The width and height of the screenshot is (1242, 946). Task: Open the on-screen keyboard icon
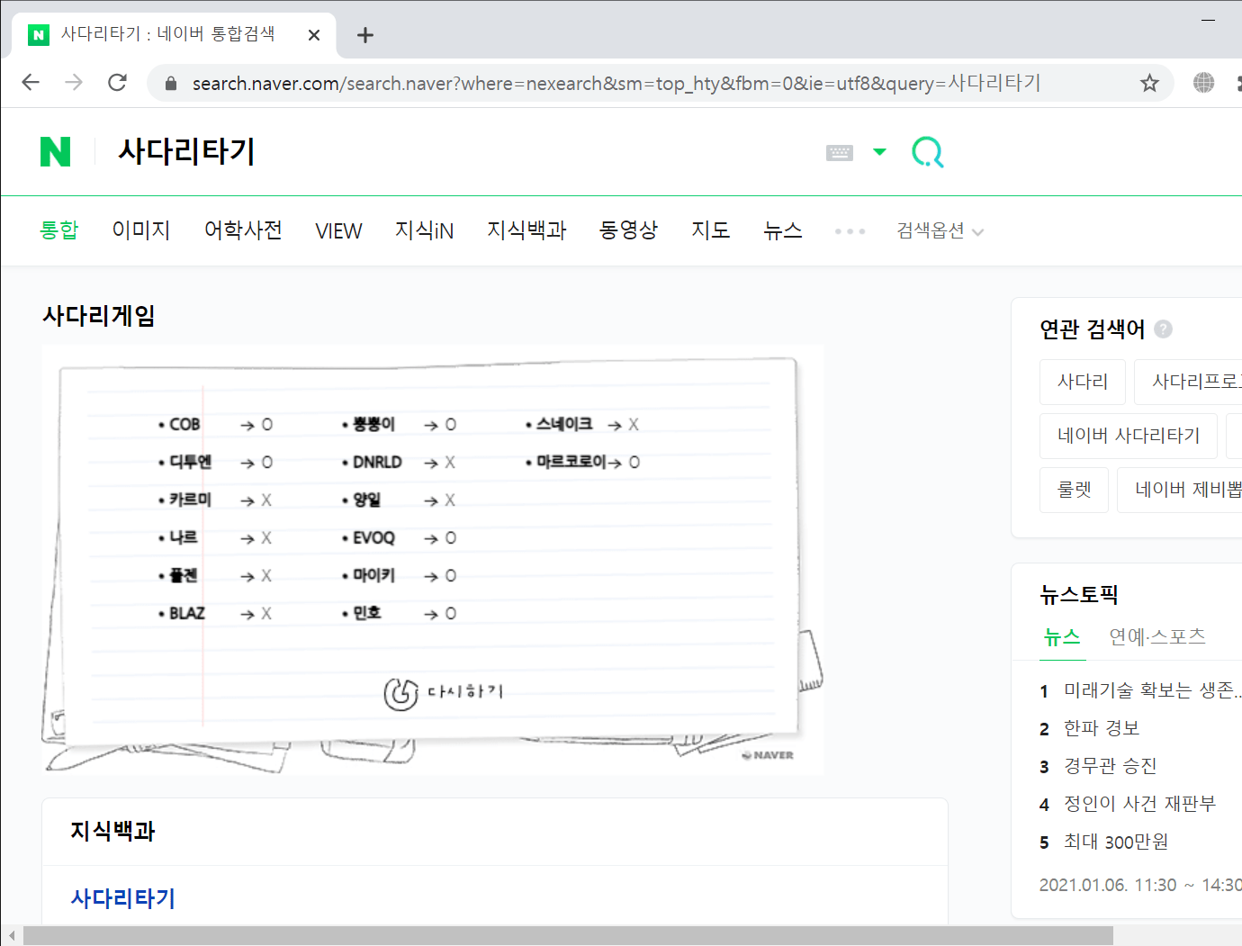[840, 153]
